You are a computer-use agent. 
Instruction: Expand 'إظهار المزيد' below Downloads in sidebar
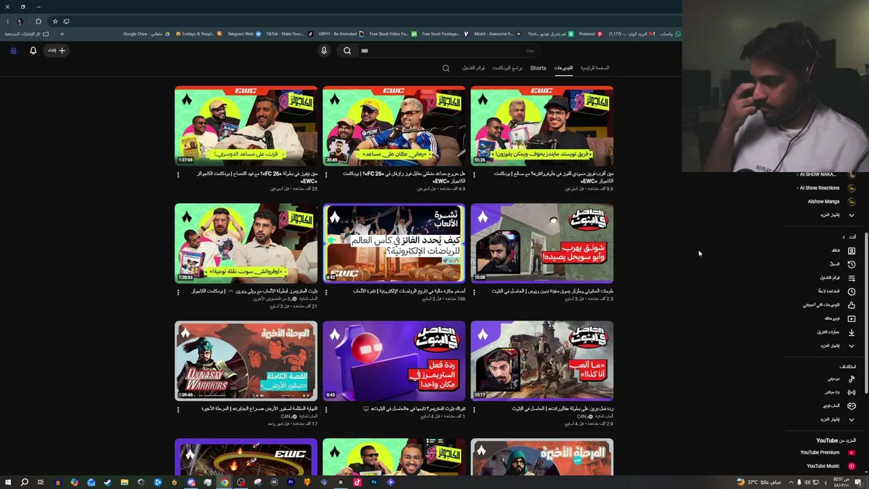point(836,346)
